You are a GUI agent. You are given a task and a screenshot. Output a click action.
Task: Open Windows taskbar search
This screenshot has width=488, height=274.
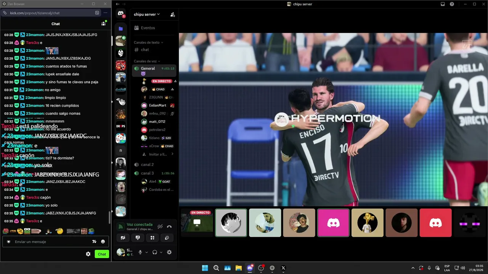tap(216, 268)
